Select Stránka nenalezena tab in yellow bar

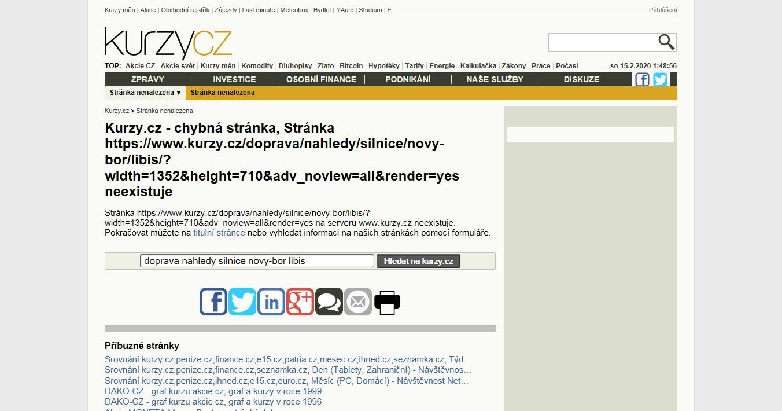click(223, 93)
